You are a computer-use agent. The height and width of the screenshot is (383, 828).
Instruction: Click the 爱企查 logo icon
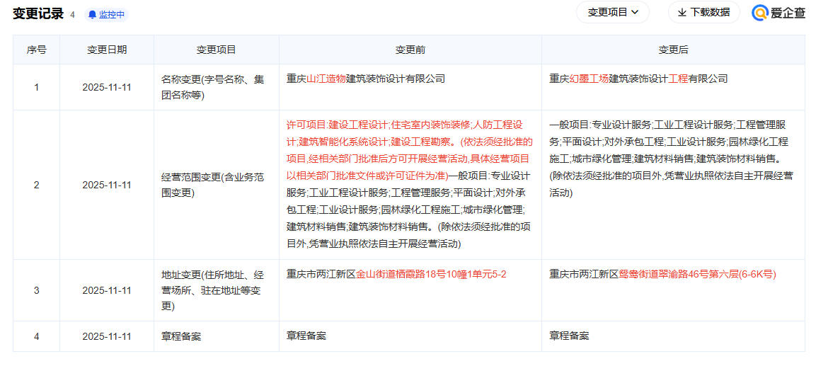coord(760,13)
